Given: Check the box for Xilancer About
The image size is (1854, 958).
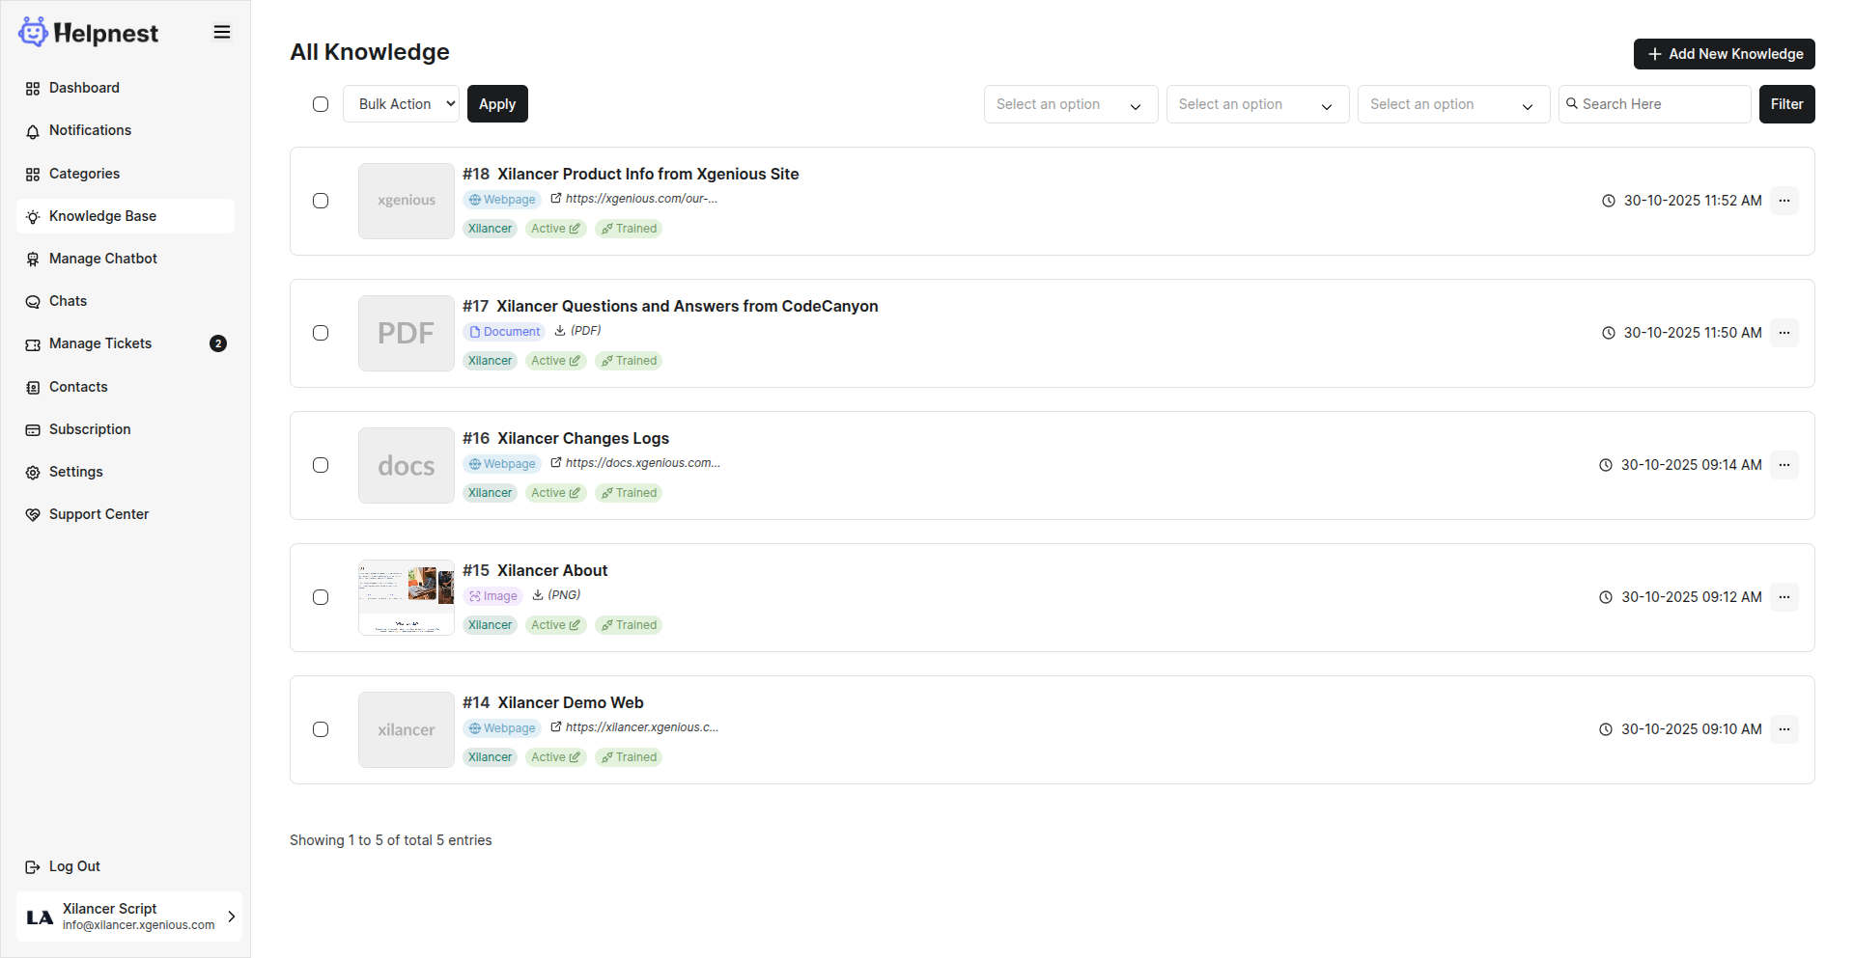Looking at the screenshot, I should coord(321,597).
